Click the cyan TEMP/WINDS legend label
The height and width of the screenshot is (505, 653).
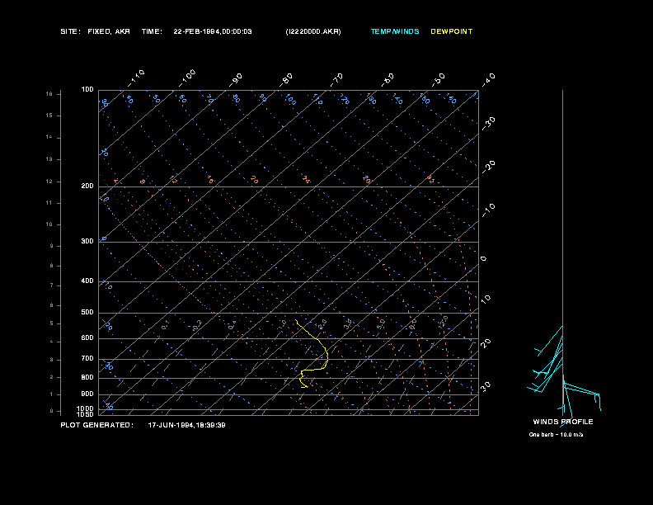click(x=395, y=31)
